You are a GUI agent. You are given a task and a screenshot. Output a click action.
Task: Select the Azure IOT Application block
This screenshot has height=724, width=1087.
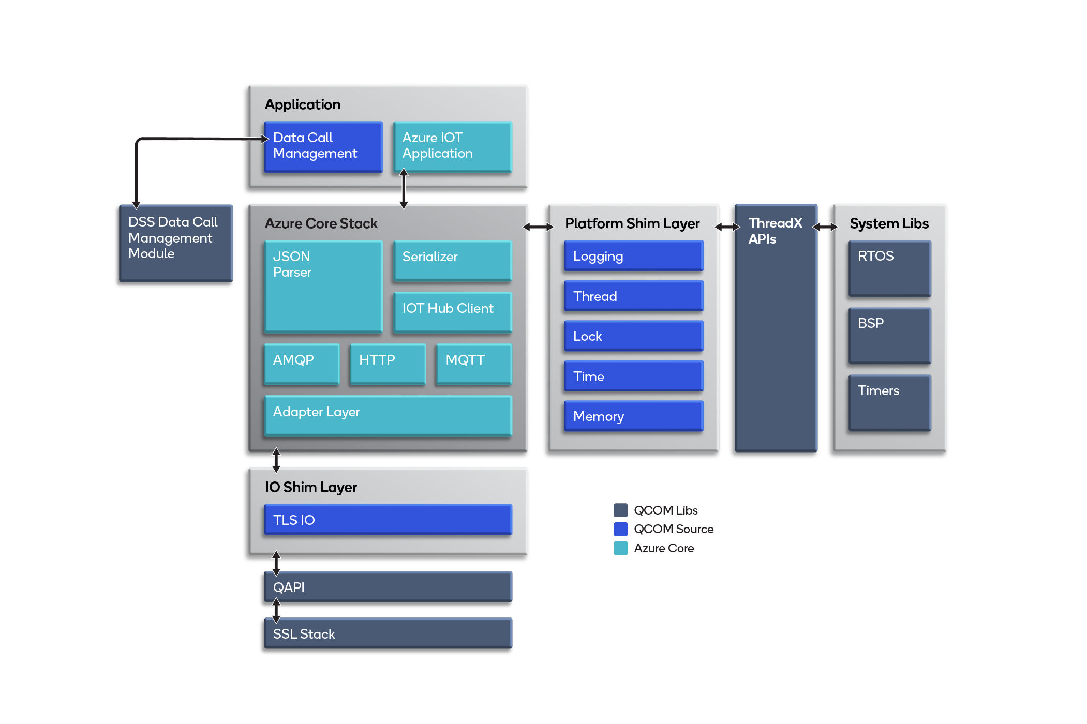point(453,147)
